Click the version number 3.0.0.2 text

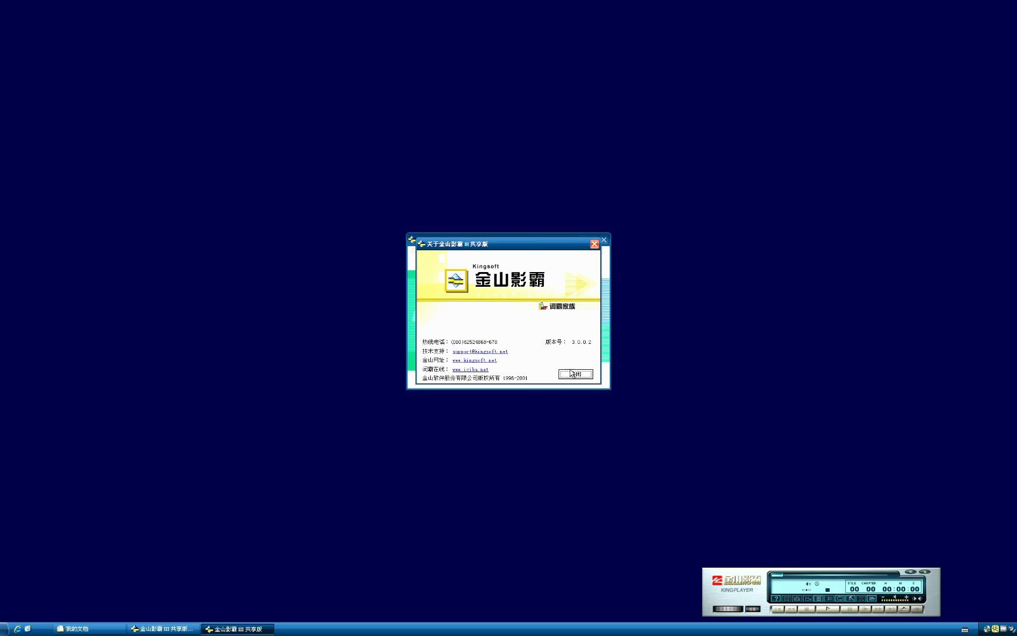[581, 342]
